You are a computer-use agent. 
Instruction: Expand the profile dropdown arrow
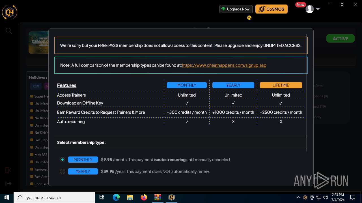(x=318, y=9)
